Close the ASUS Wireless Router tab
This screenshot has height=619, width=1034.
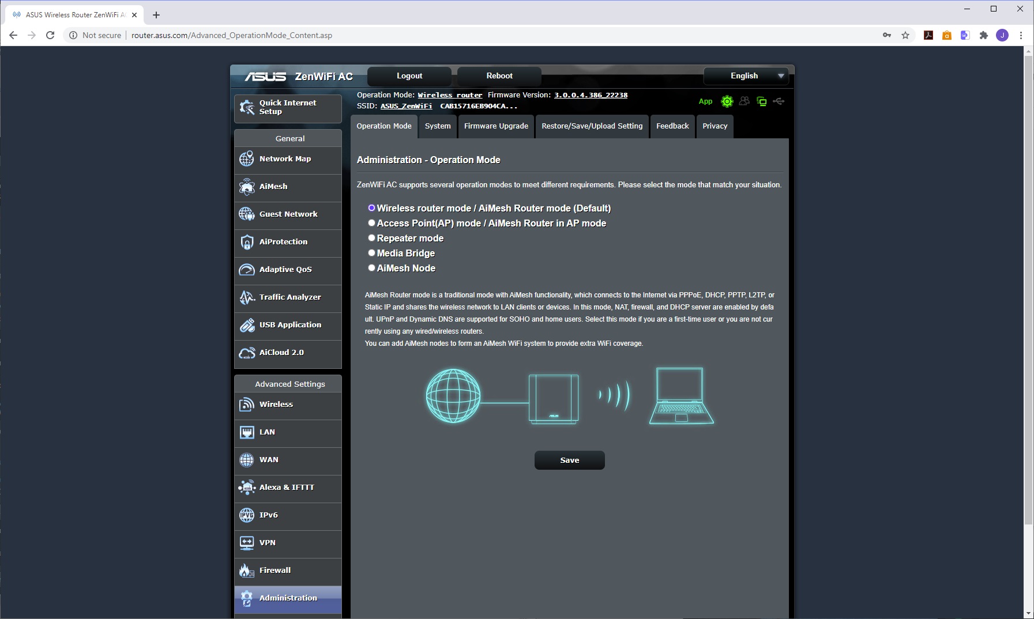[134, 15]
